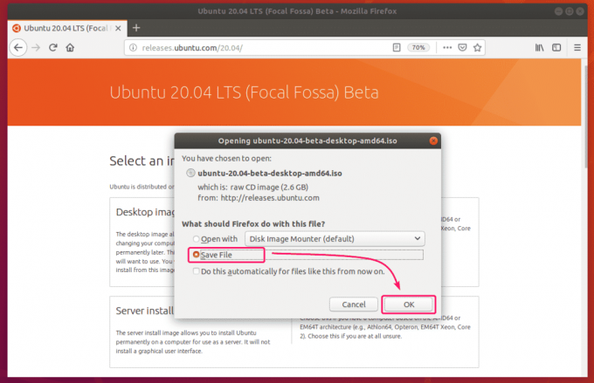The height and width of the screenshot is (383, 594).
Task: Close the Ubuntu 20.04 LTS tab
Action: (x=118, y=29)
